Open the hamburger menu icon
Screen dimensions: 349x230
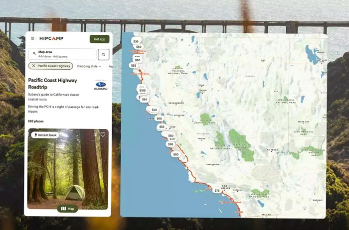pyautogui.click(x=33, y=38)
